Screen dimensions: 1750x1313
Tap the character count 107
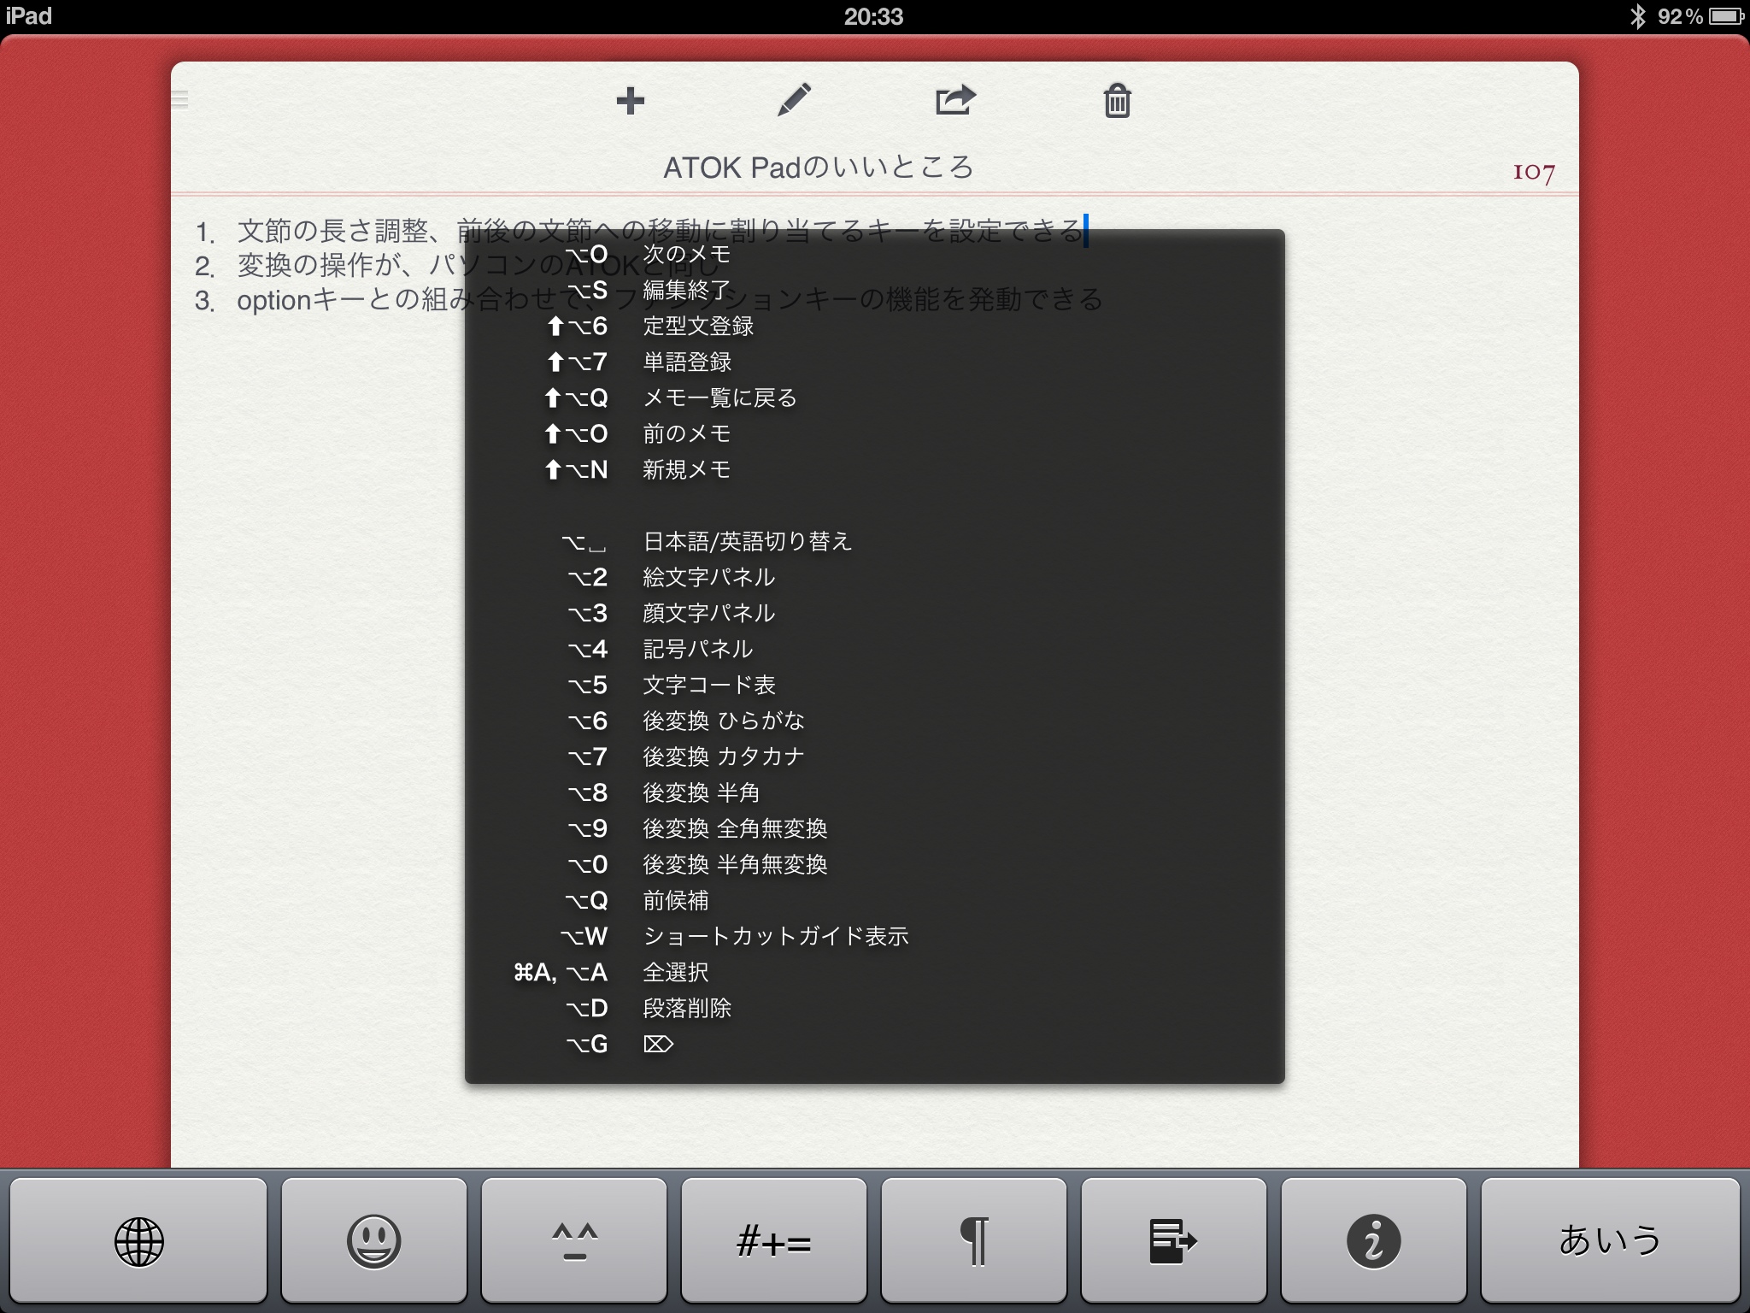1534,172
